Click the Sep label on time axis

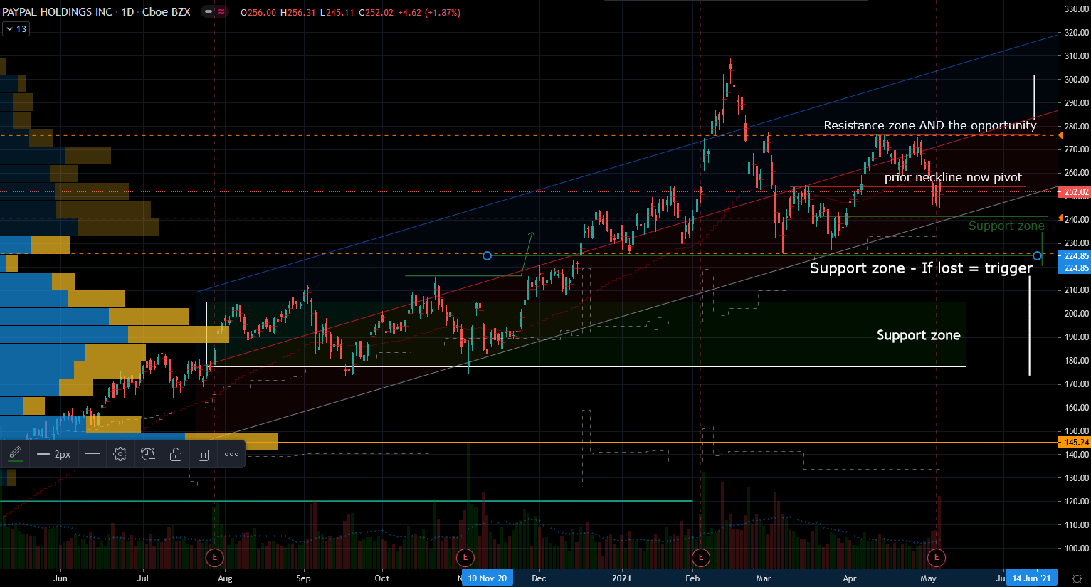tap(303, 578)
